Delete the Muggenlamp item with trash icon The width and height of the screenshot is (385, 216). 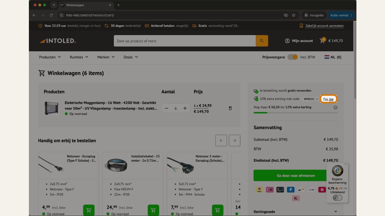(230, 108)
